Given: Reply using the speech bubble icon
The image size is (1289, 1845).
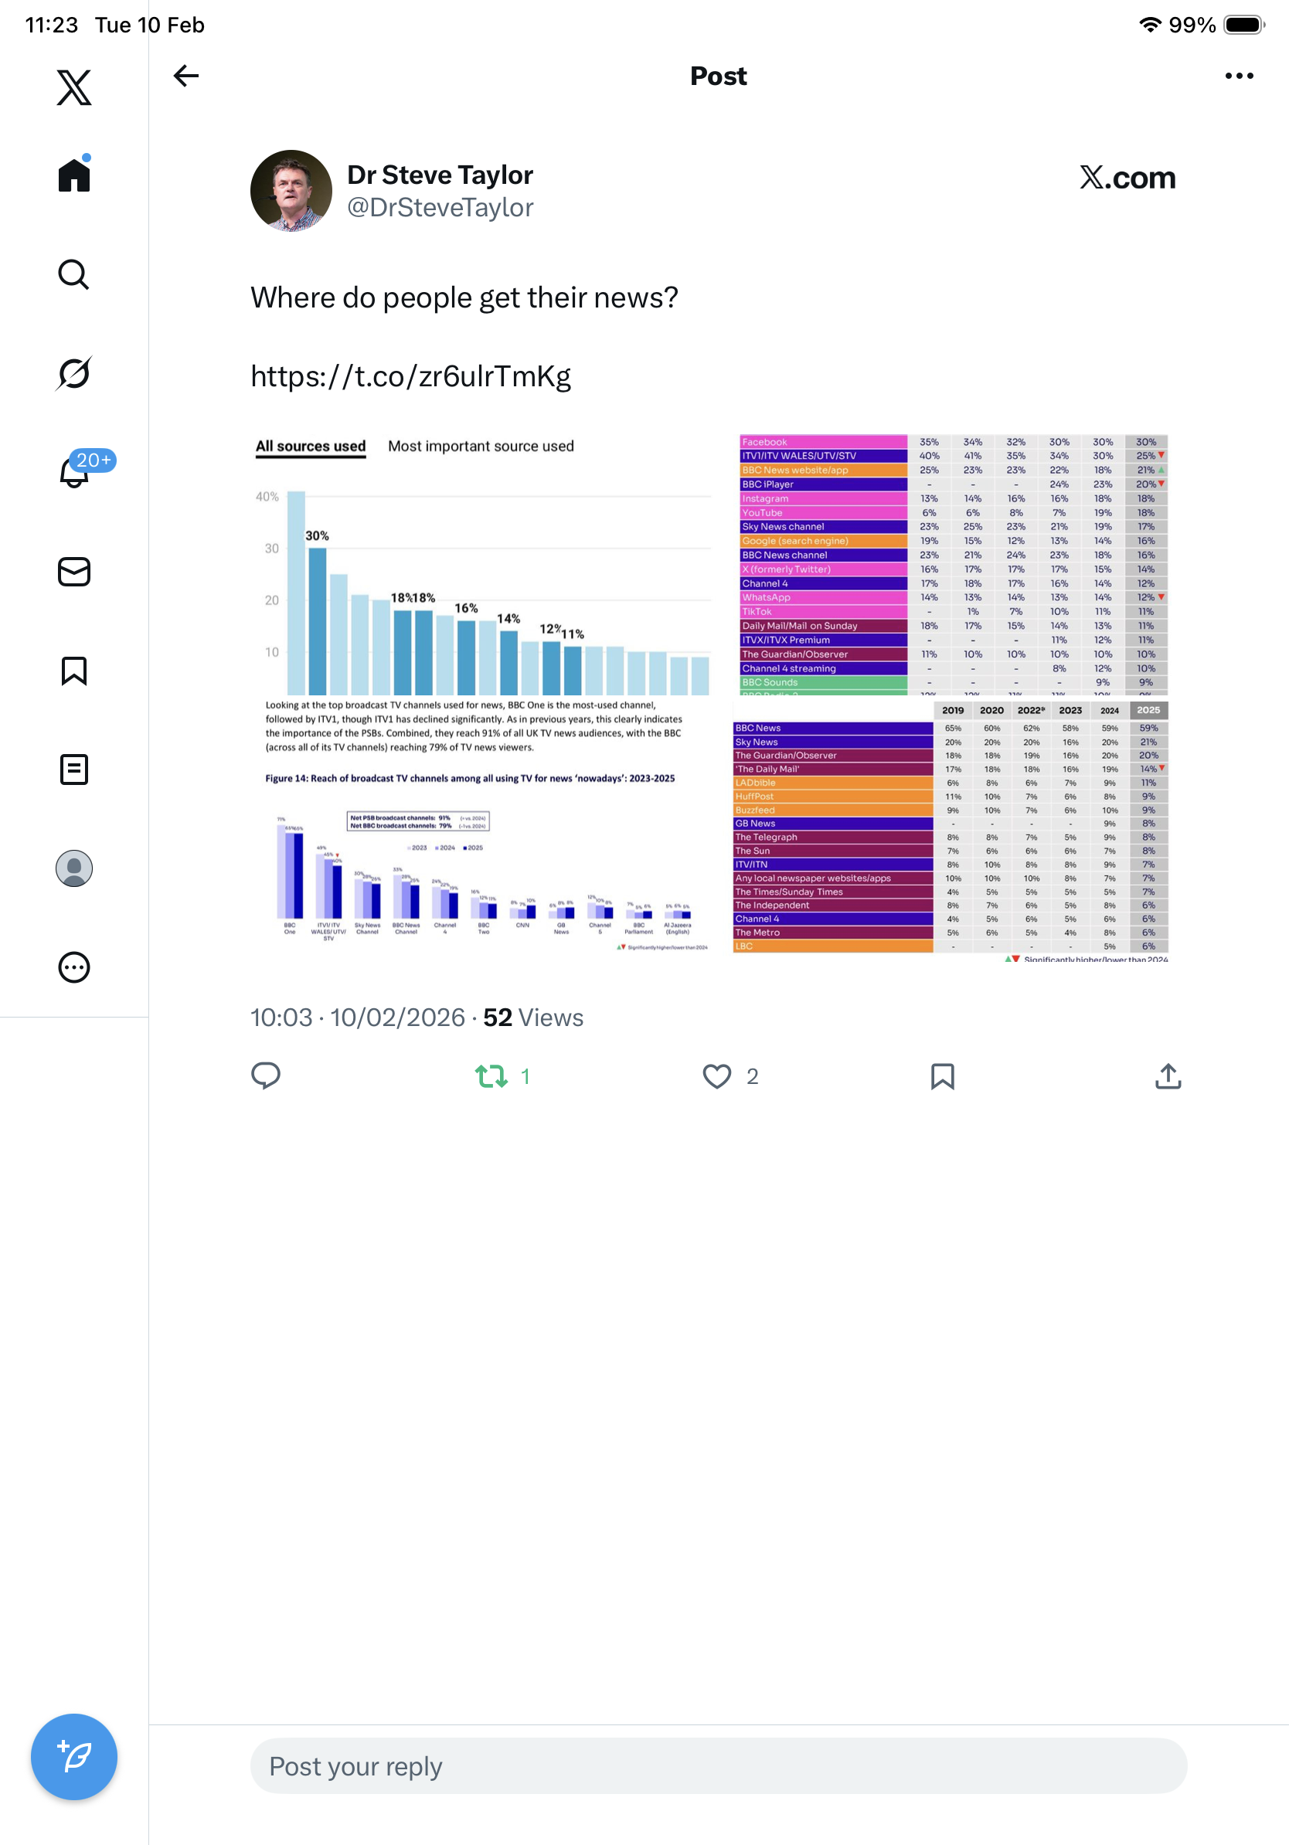Looking at the screenshot, I should tap(266, 1076).
